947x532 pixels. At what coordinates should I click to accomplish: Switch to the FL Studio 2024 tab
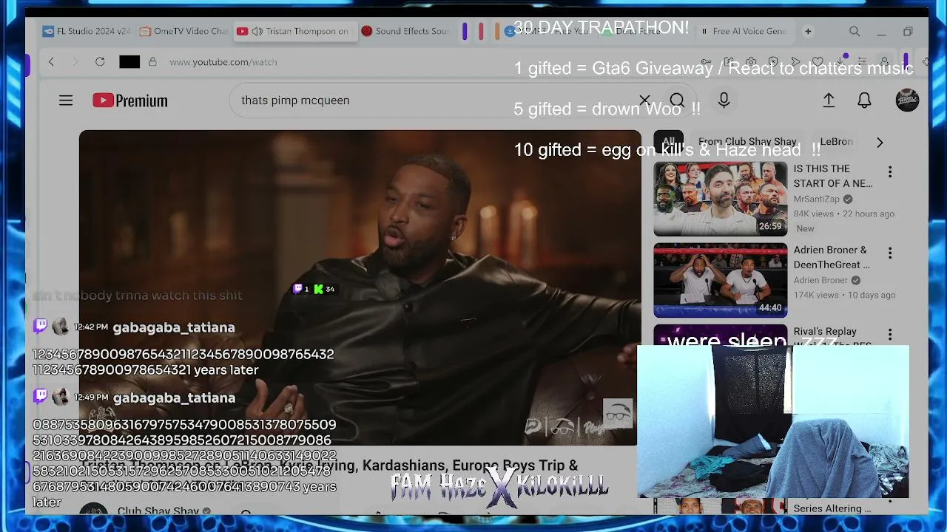click(87, 31)
